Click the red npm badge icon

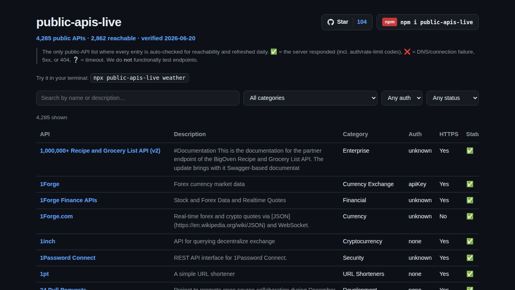pos(389,22)
